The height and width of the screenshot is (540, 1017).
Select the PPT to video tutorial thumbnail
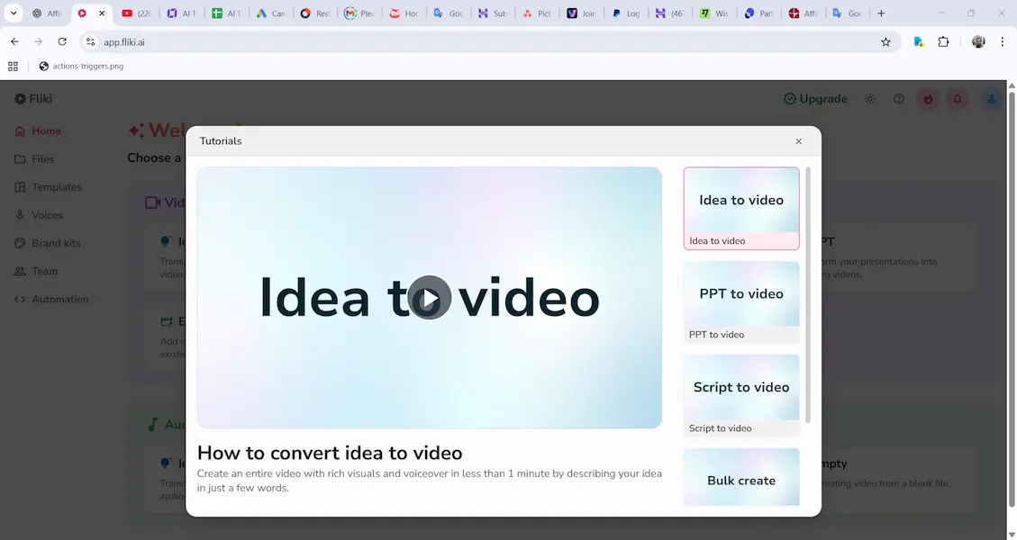(x=740, y=301)
